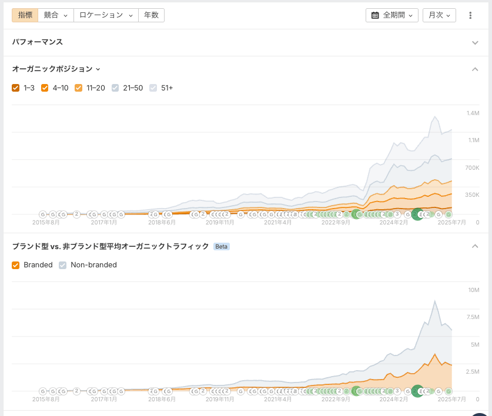Enable the 21–50 positions checkbox

(116, 88)
